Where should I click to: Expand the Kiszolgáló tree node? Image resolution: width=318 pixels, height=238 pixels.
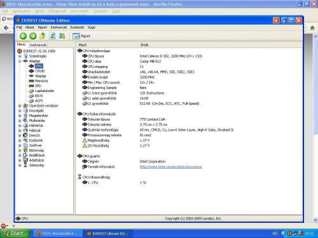(20, 111)
